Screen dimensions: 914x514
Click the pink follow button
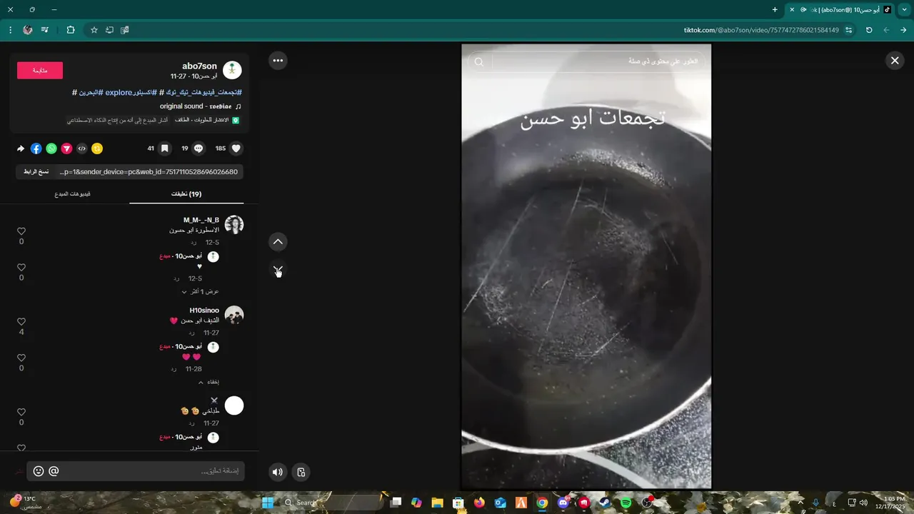click(x=40, y=70)
